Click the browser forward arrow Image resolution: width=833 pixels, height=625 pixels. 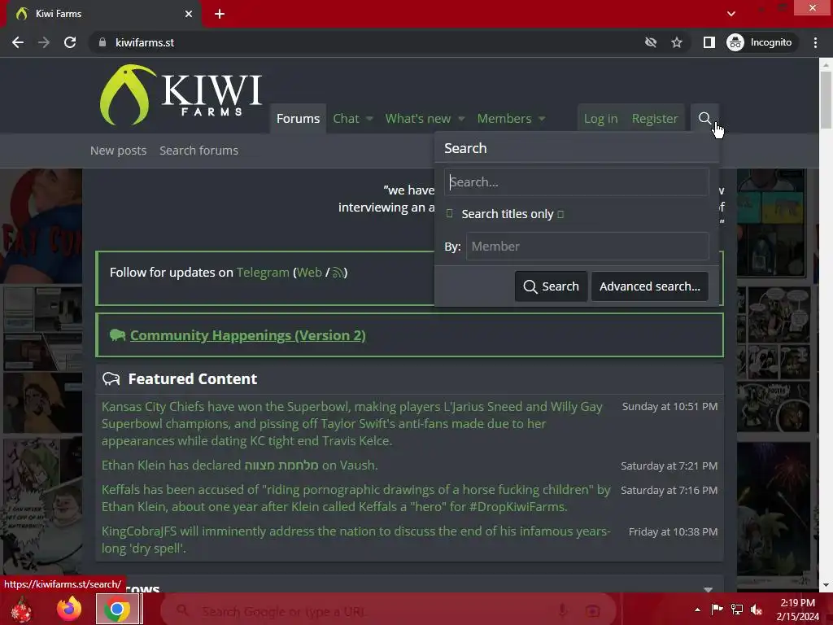(x=44, y=42)
